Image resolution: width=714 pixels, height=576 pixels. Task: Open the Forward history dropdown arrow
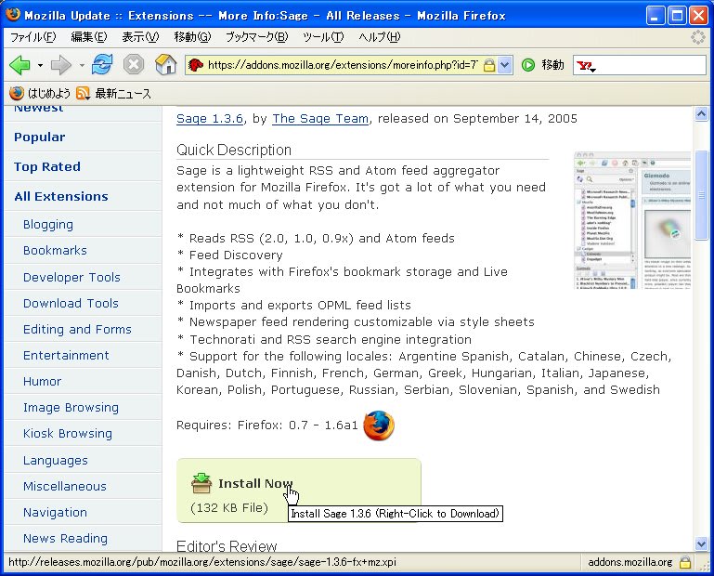(82, 66)
